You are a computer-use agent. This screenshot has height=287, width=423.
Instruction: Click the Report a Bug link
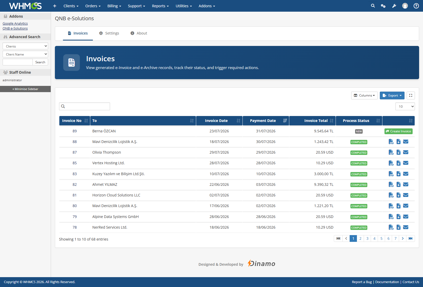362,282
